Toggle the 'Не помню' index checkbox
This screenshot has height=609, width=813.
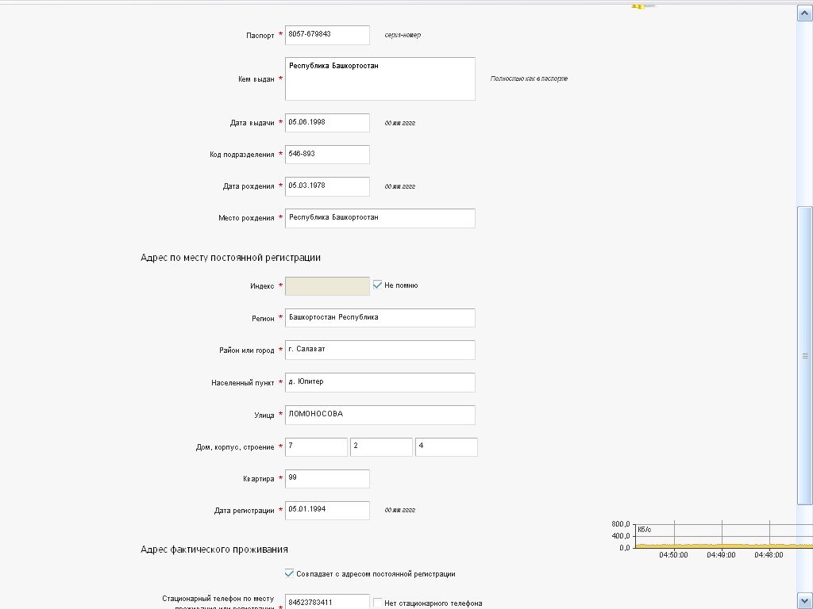[378, 285]
